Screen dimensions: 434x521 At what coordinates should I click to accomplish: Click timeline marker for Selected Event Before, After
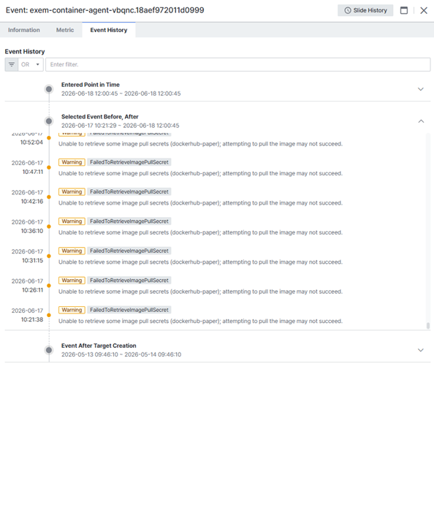click(x=49, y=121)
